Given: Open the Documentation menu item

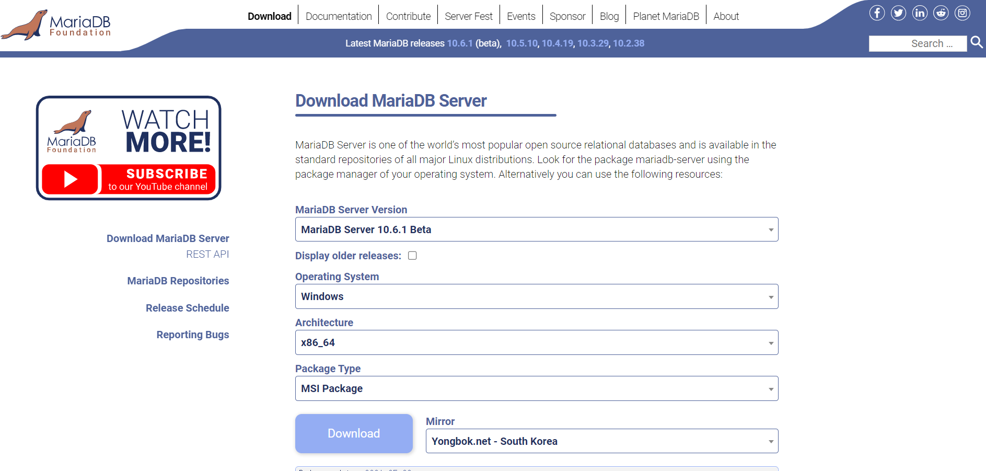Looking at the screenshot, I should pos(339,16).
